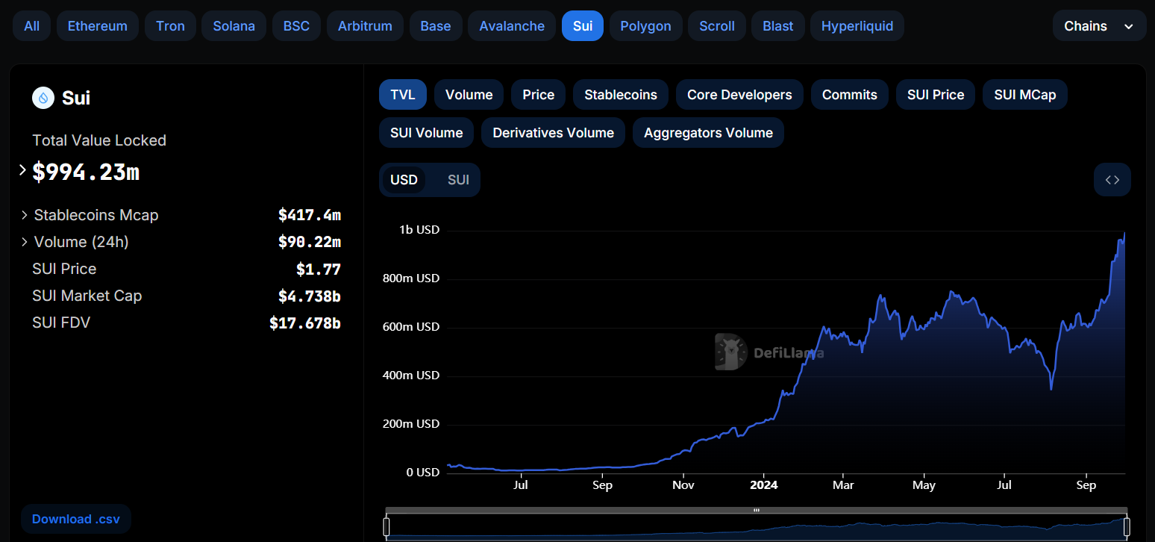Image resolution: width=1155 pixels, height=542 pixels.
Task: Toggle the Stablecoins chart series
Action: (621, 95)
